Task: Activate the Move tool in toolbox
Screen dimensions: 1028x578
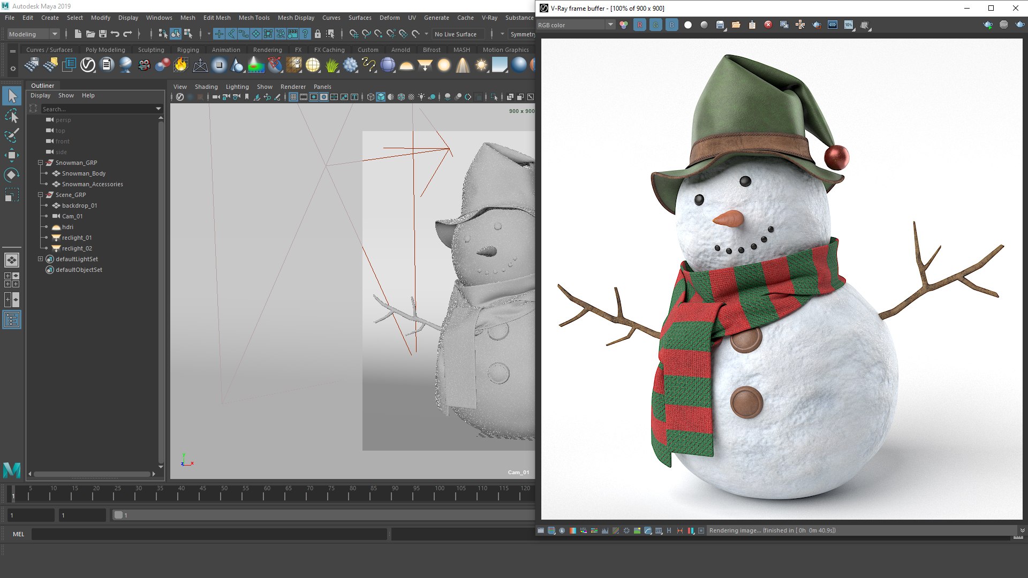Action: pos(12,155)
